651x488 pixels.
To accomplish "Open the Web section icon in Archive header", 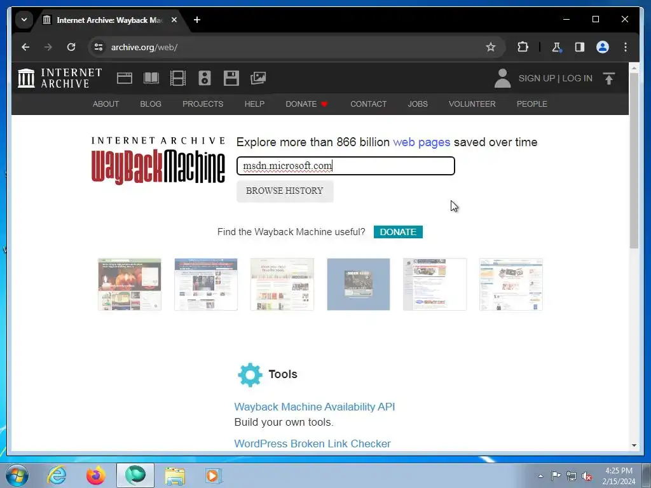I will pos(124,78).
